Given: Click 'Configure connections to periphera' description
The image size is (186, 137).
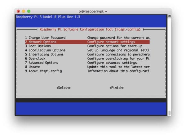Looking at the screenshot, I should click(x=118, y=54).
